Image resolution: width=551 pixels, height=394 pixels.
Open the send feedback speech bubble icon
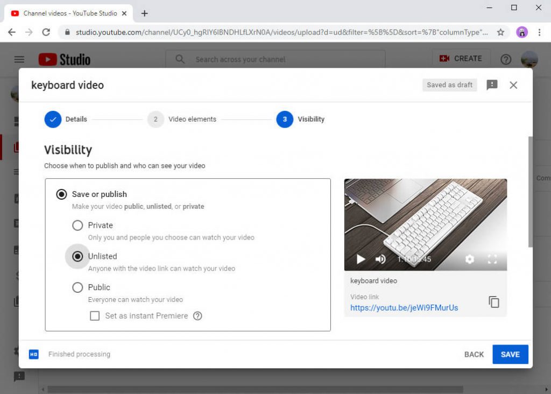point(491,85)
